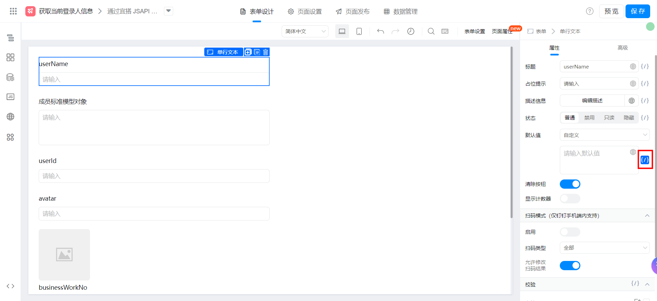Switch to the 表单设计 tab

(x=257, y=12)
